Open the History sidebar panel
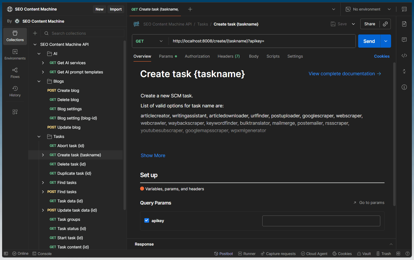 (x=15, y=91)
